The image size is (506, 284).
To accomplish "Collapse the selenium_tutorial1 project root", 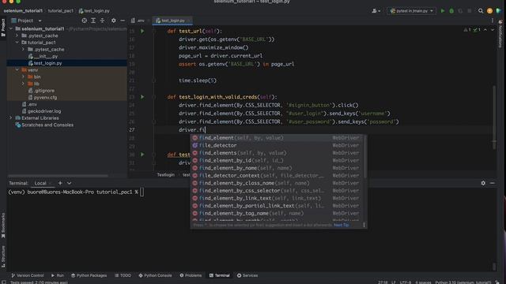I will [11, 28].
